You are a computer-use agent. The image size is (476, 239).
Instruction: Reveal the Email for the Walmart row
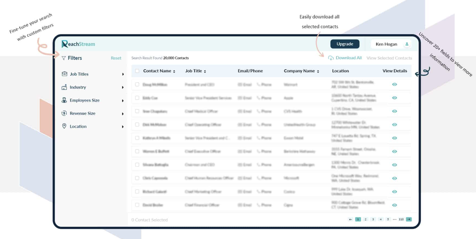coord(245,84)
